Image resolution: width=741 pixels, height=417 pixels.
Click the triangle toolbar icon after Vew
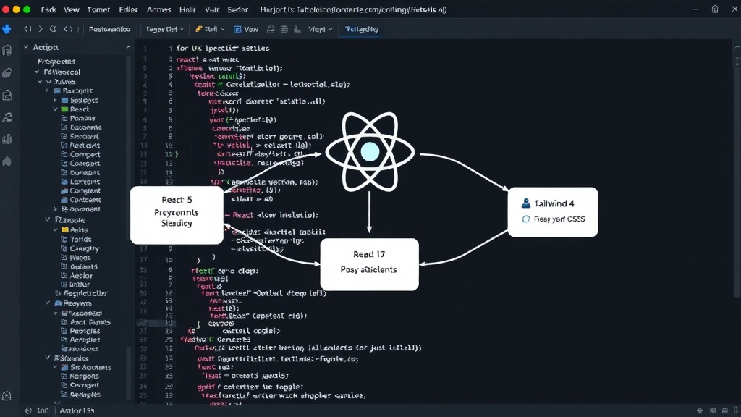tap(271, 29)
